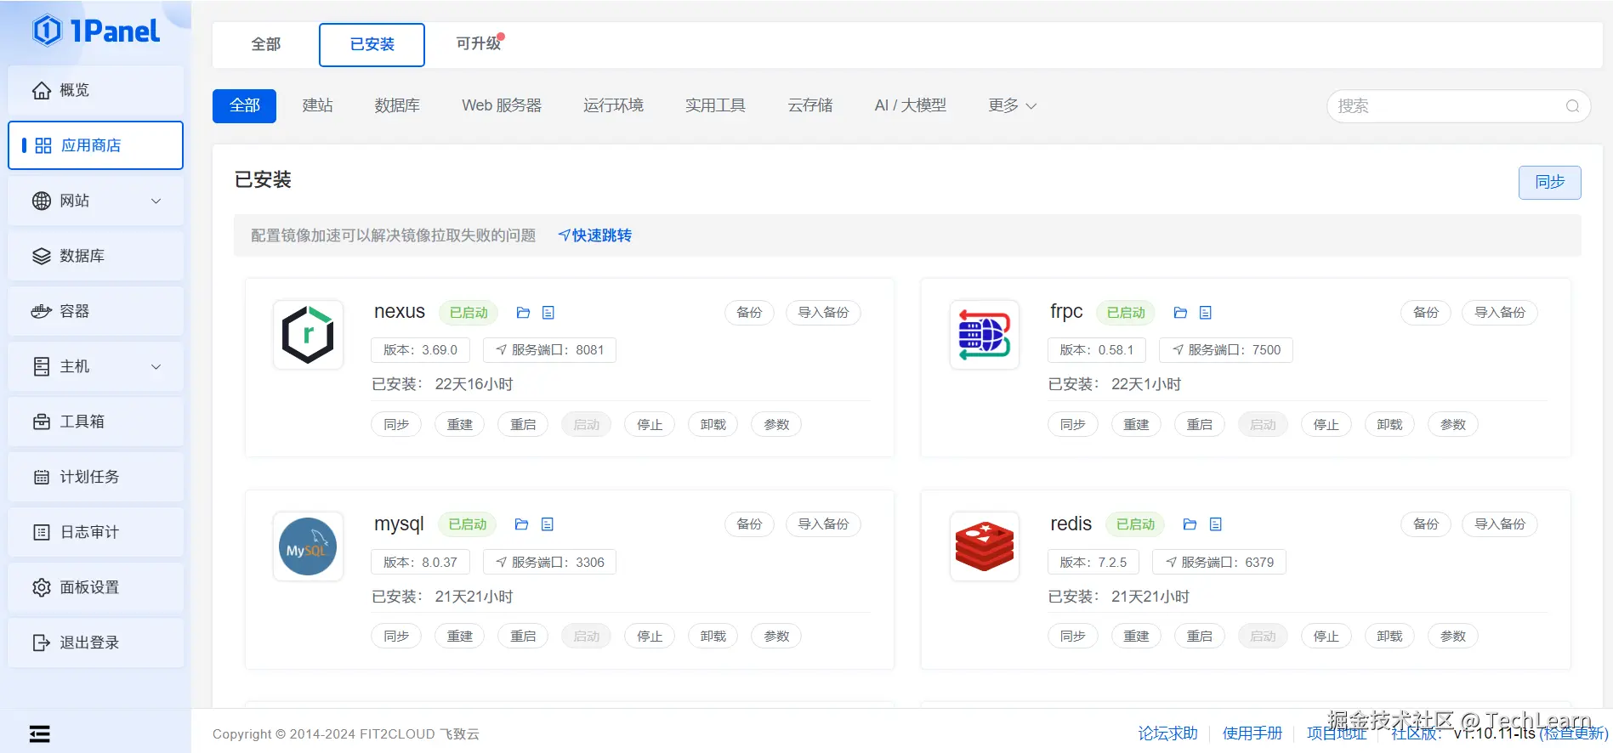The width and height of the screenshot is (1613, 753).
Task: Filter apps by 云存储 category
Action: [x=809, y=105]
